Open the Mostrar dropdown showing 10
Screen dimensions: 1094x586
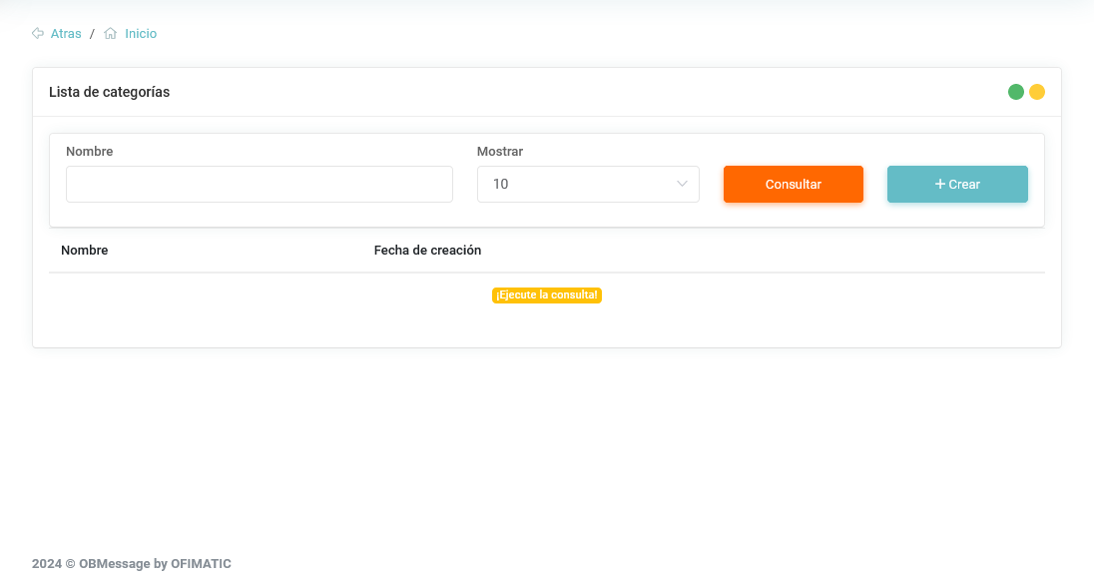coord(587,185)
